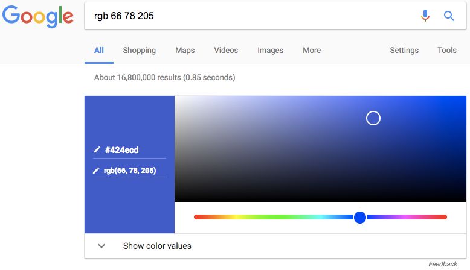Click the pencil icon beside rgb(66, 78, 205)
This screenshot has height=270, width=470.
[x=96, y=171]
